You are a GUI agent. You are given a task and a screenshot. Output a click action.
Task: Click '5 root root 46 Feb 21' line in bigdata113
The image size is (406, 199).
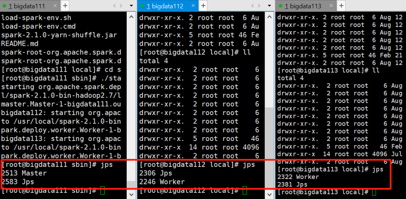[340, 55]
